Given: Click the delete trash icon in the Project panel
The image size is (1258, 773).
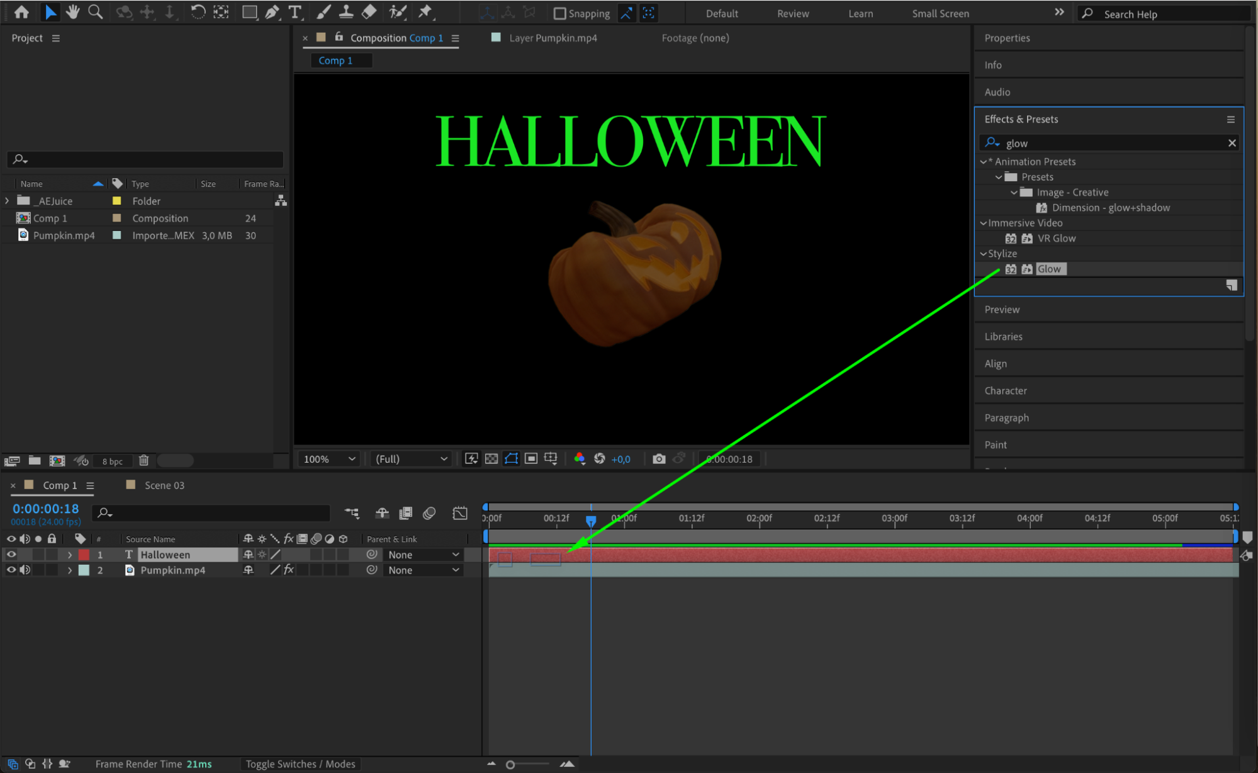Looking at the screenshot, I should (x=143, y=461).
